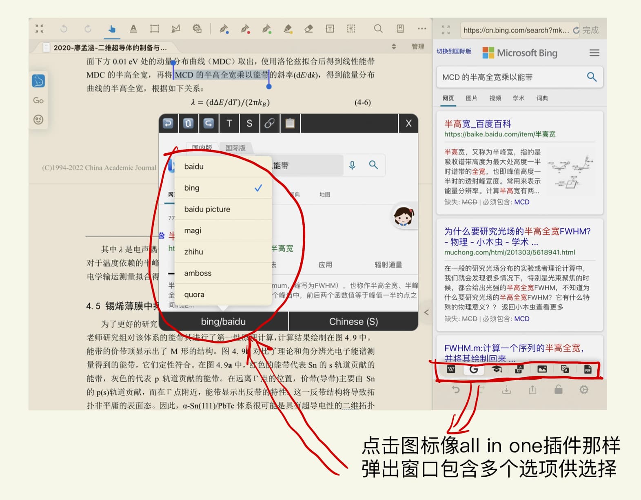The image size is (641, 500).
Task: Open the 半高宽_百度百科 search result
Action: coord(477,124)
